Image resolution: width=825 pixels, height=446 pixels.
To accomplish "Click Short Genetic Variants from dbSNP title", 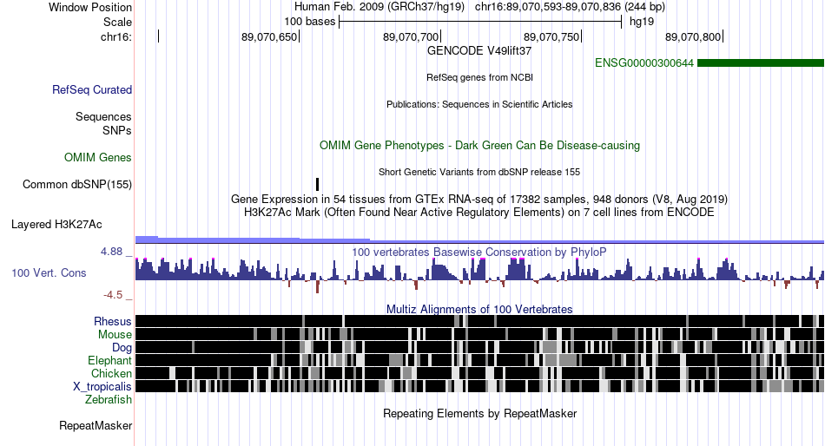I will [x=479, y=172].
